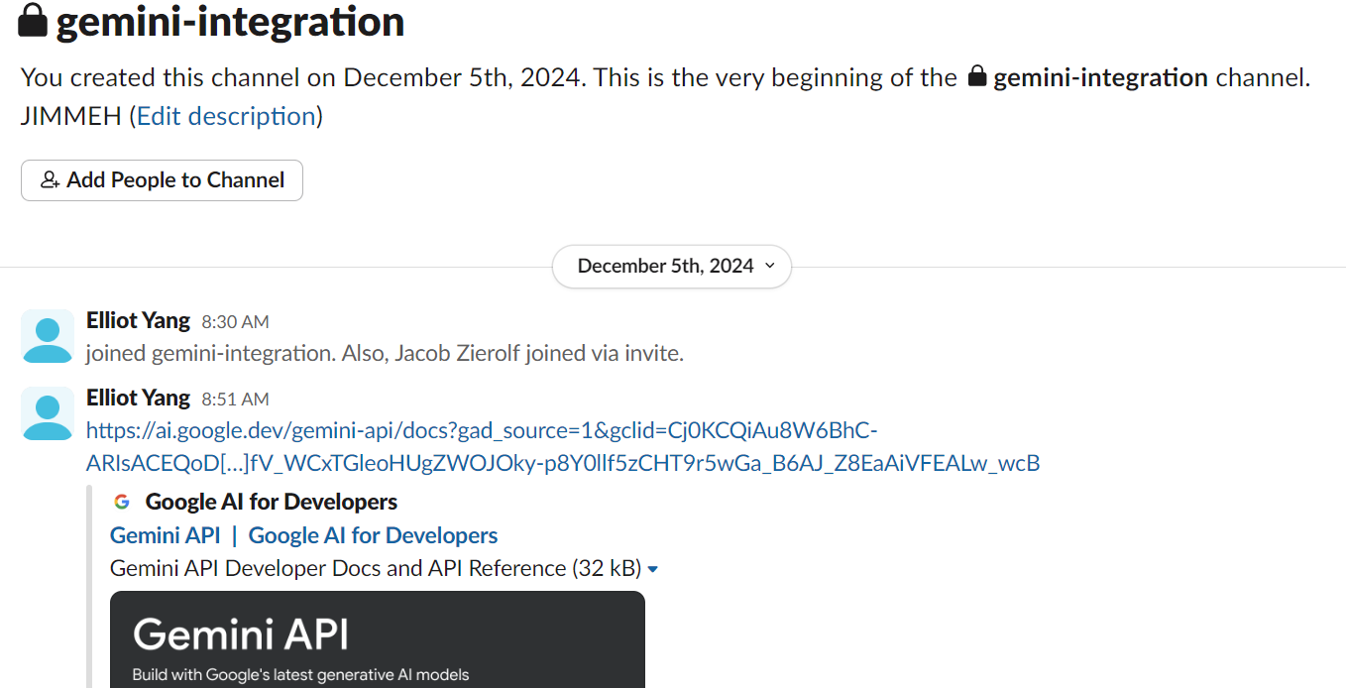Screen dimensions: 1346x688
Task: Collapse the link preview using the 32 kB arrow
Action: tap(652, 569)
